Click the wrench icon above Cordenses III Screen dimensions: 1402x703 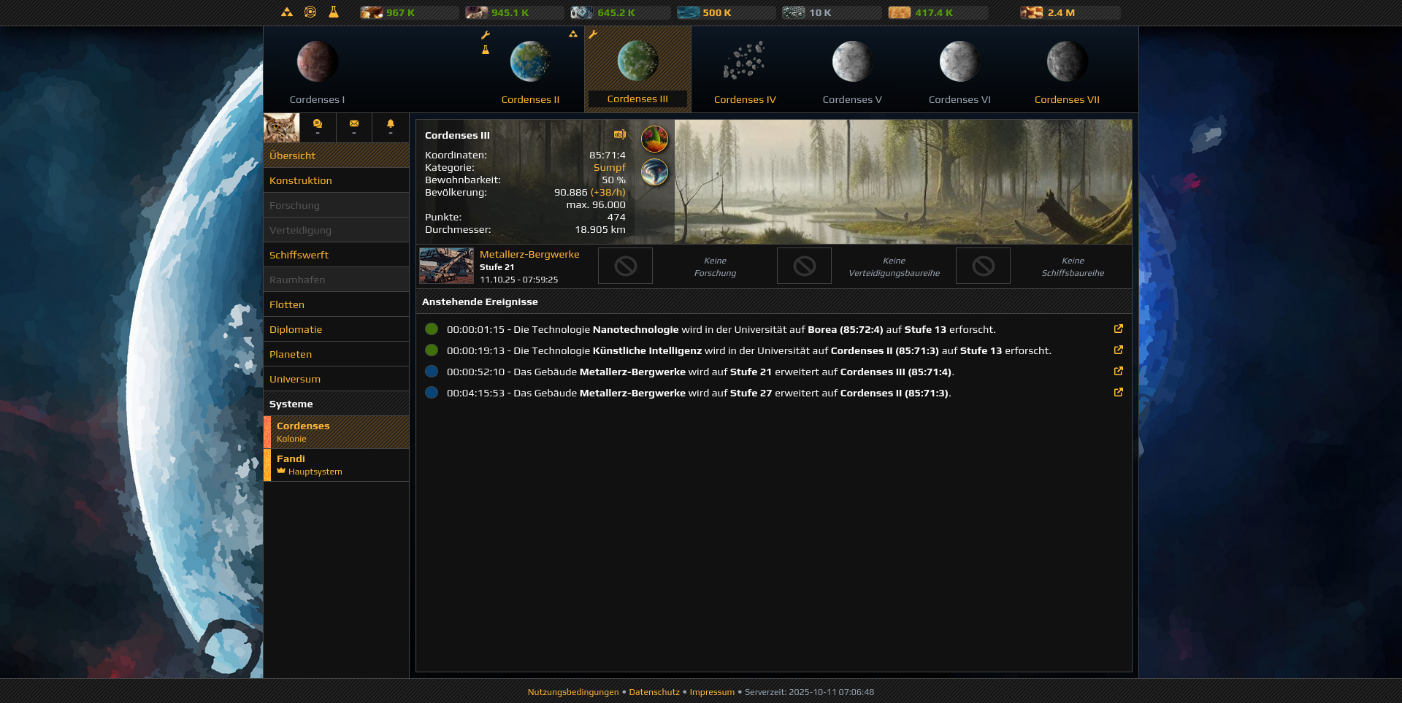pos(594,33)
